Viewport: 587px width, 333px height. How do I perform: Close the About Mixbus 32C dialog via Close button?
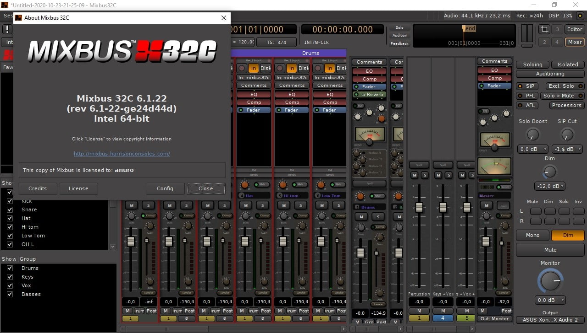pos(206,188)
